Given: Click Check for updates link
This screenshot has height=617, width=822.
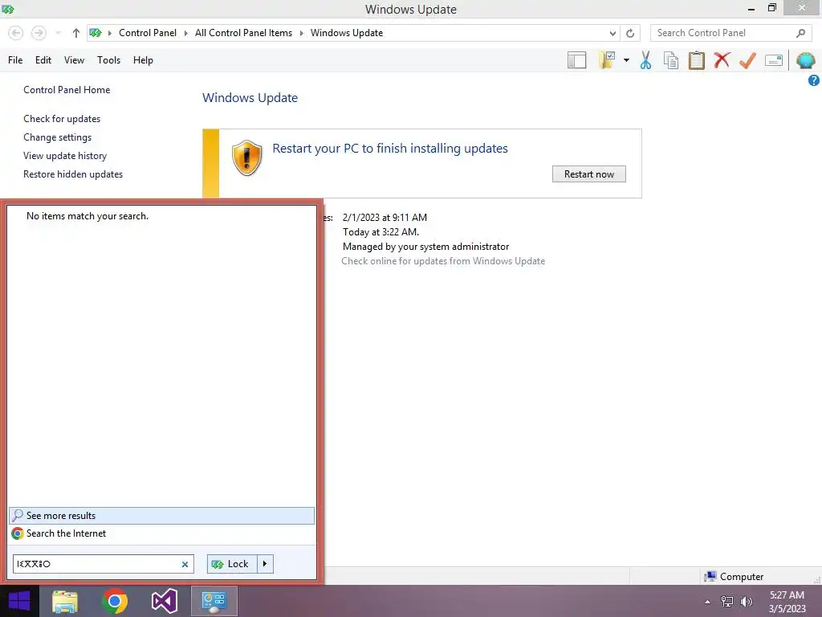Looking at the screenshot, I should point(62,119).
